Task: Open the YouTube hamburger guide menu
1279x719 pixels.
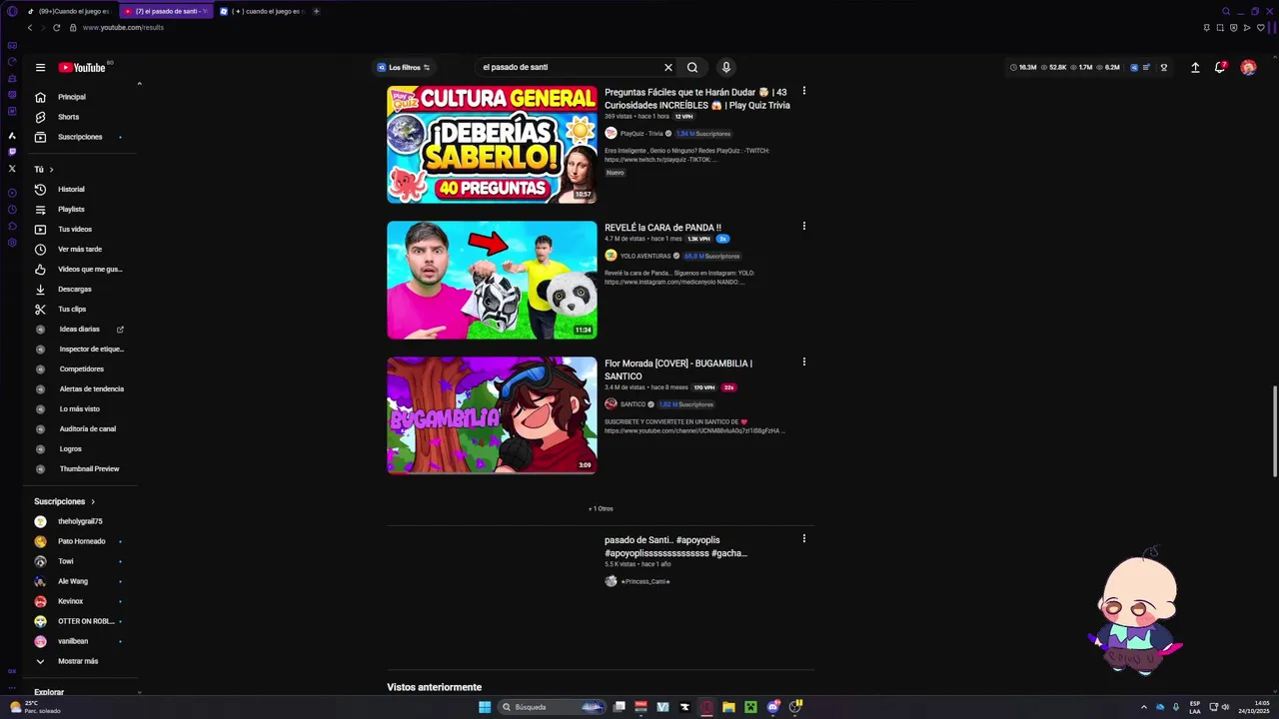Action: pyautogui.click(x=40, y=67)
